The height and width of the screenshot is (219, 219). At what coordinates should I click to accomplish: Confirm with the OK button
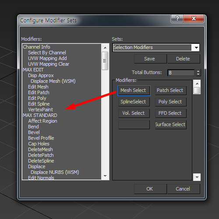[x=150, y=189]
